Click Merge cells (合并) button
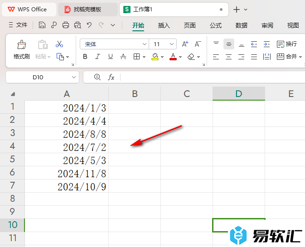 point(287,57)
